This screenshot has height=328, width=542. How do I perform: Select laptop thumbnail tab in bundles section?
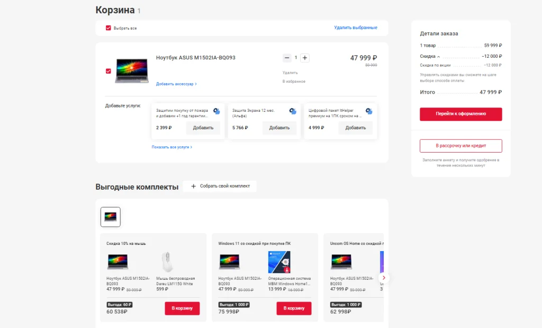(x=111, y=217)
